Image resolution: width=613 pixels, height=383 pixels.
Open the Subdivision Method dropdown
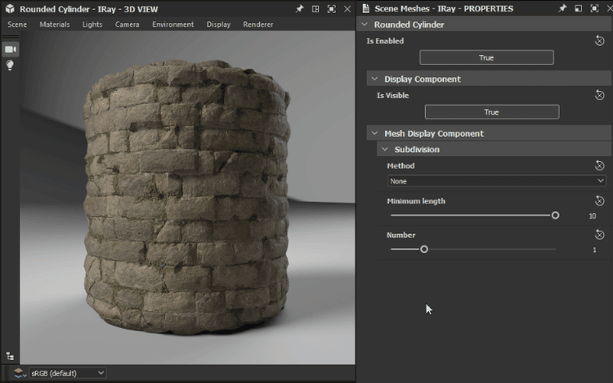pos(496,181)
